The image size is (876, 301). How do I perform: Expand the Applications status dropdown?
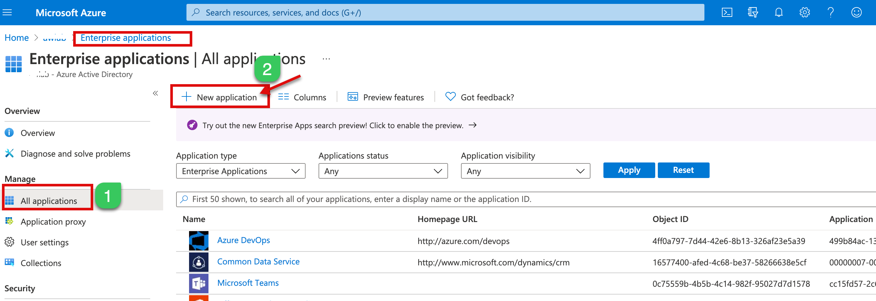click(383, 171)
